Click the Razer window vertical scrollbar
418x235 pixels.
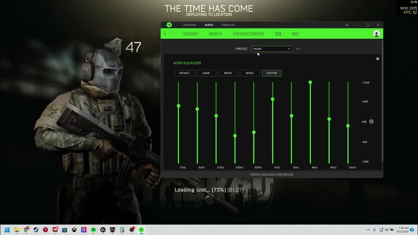pos(382,101)
